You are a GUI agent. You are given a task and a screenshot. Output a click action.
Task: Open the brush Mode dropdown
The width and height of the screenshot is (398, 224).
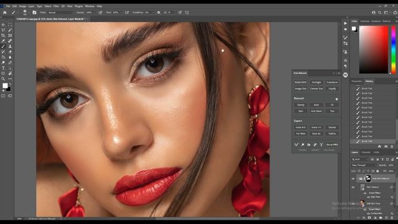tap(60, 12)
